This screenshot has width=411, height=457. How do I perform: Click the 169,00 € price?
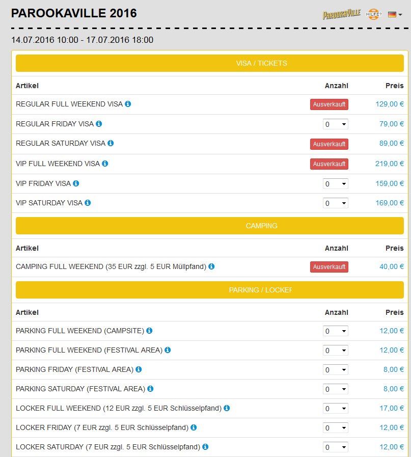[x=390, y=203]
